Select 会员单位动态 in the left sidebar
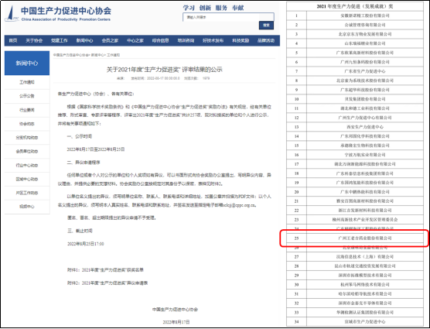430x329 pixels. tap(27, 152)
